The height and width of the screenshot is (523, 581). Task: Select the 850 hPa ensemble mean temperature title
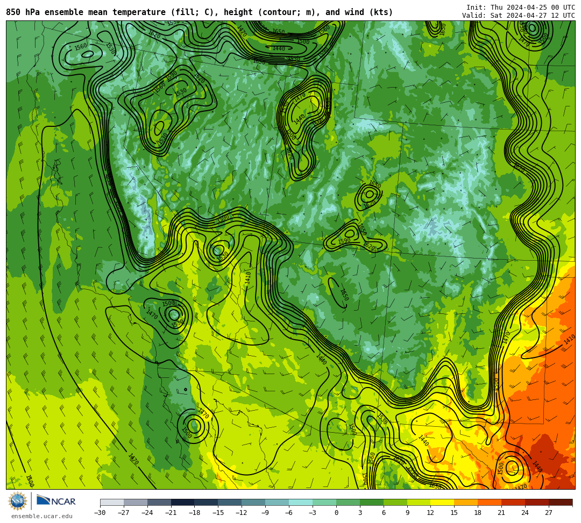click(200, 12)
